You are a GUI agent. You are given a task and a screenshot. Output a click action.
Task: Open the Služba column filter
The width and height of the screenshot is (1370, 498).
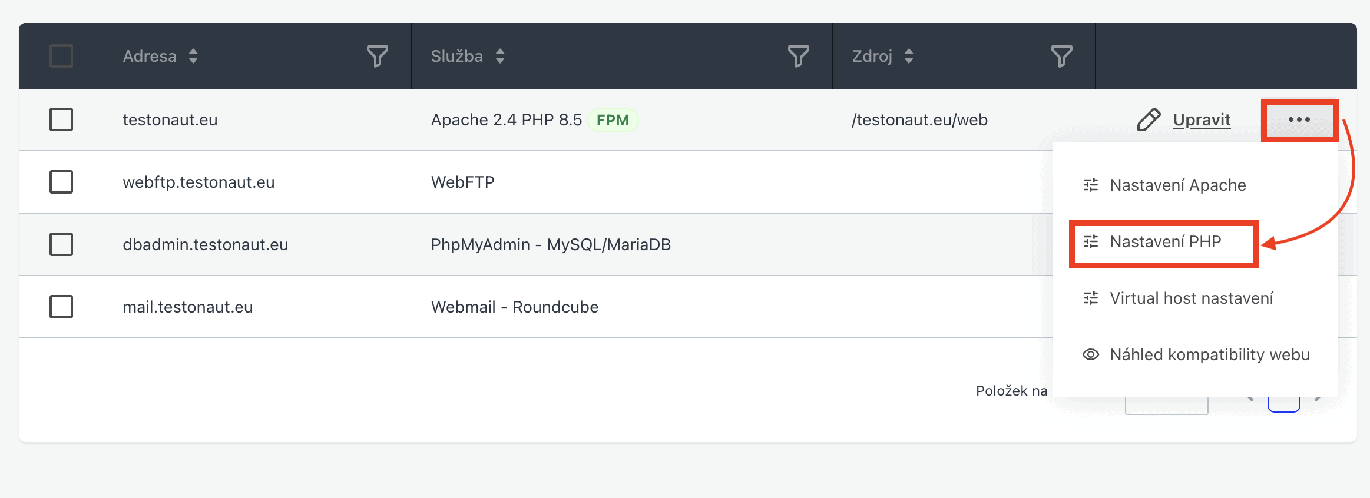[799, 57]
